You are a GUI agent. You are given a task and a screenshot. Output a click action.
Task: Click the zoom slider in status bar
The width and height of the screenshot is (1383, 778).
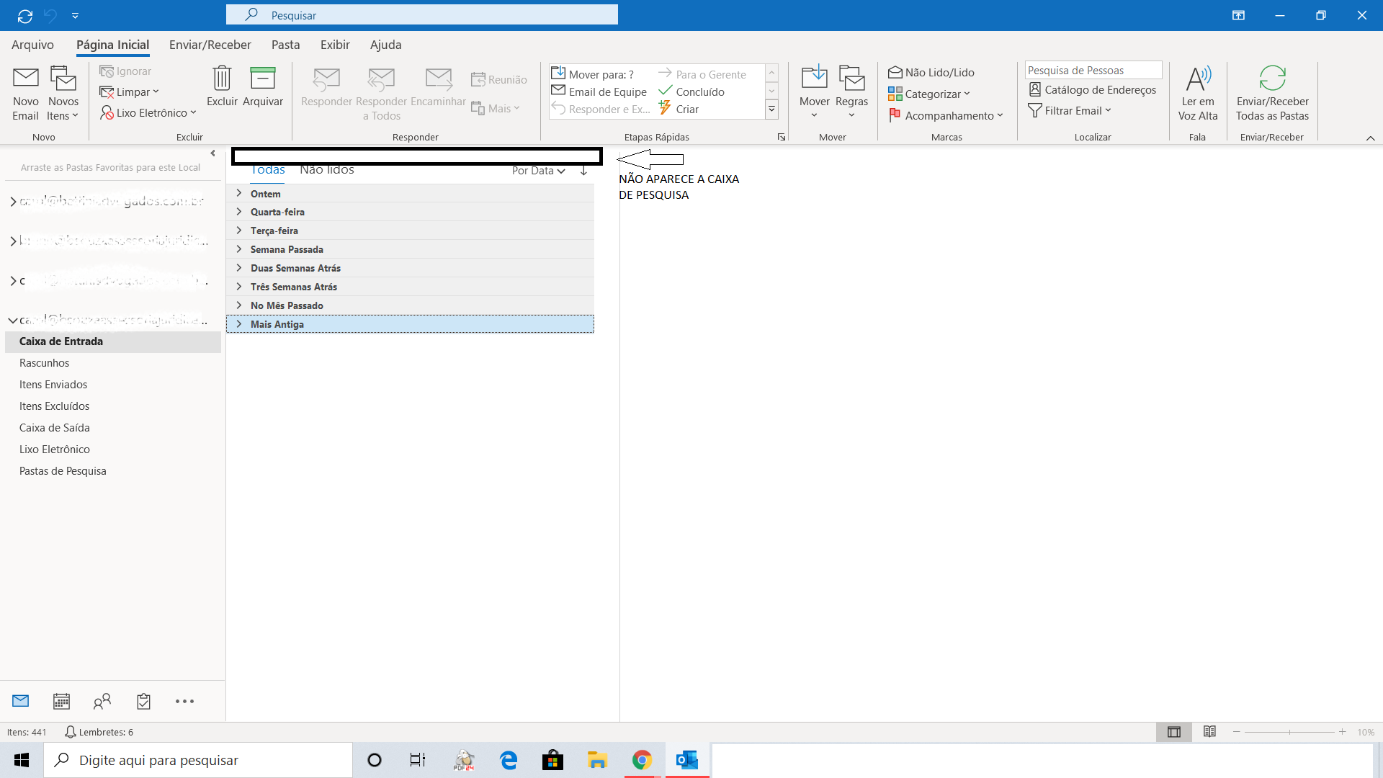coord(1289,732)
